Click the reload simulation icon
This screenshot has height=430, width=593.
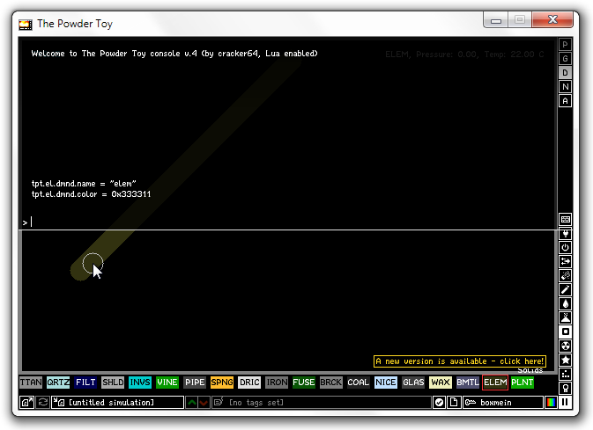tap(43, 403)
